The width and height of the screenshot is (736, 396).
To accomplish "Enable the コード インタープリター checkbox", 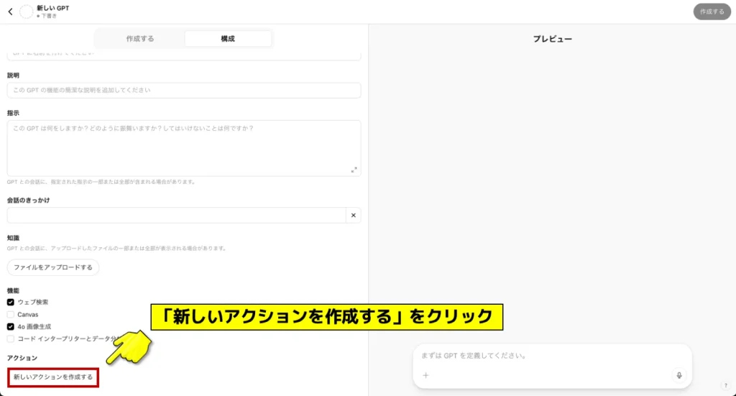I will [x=10, y=339].
